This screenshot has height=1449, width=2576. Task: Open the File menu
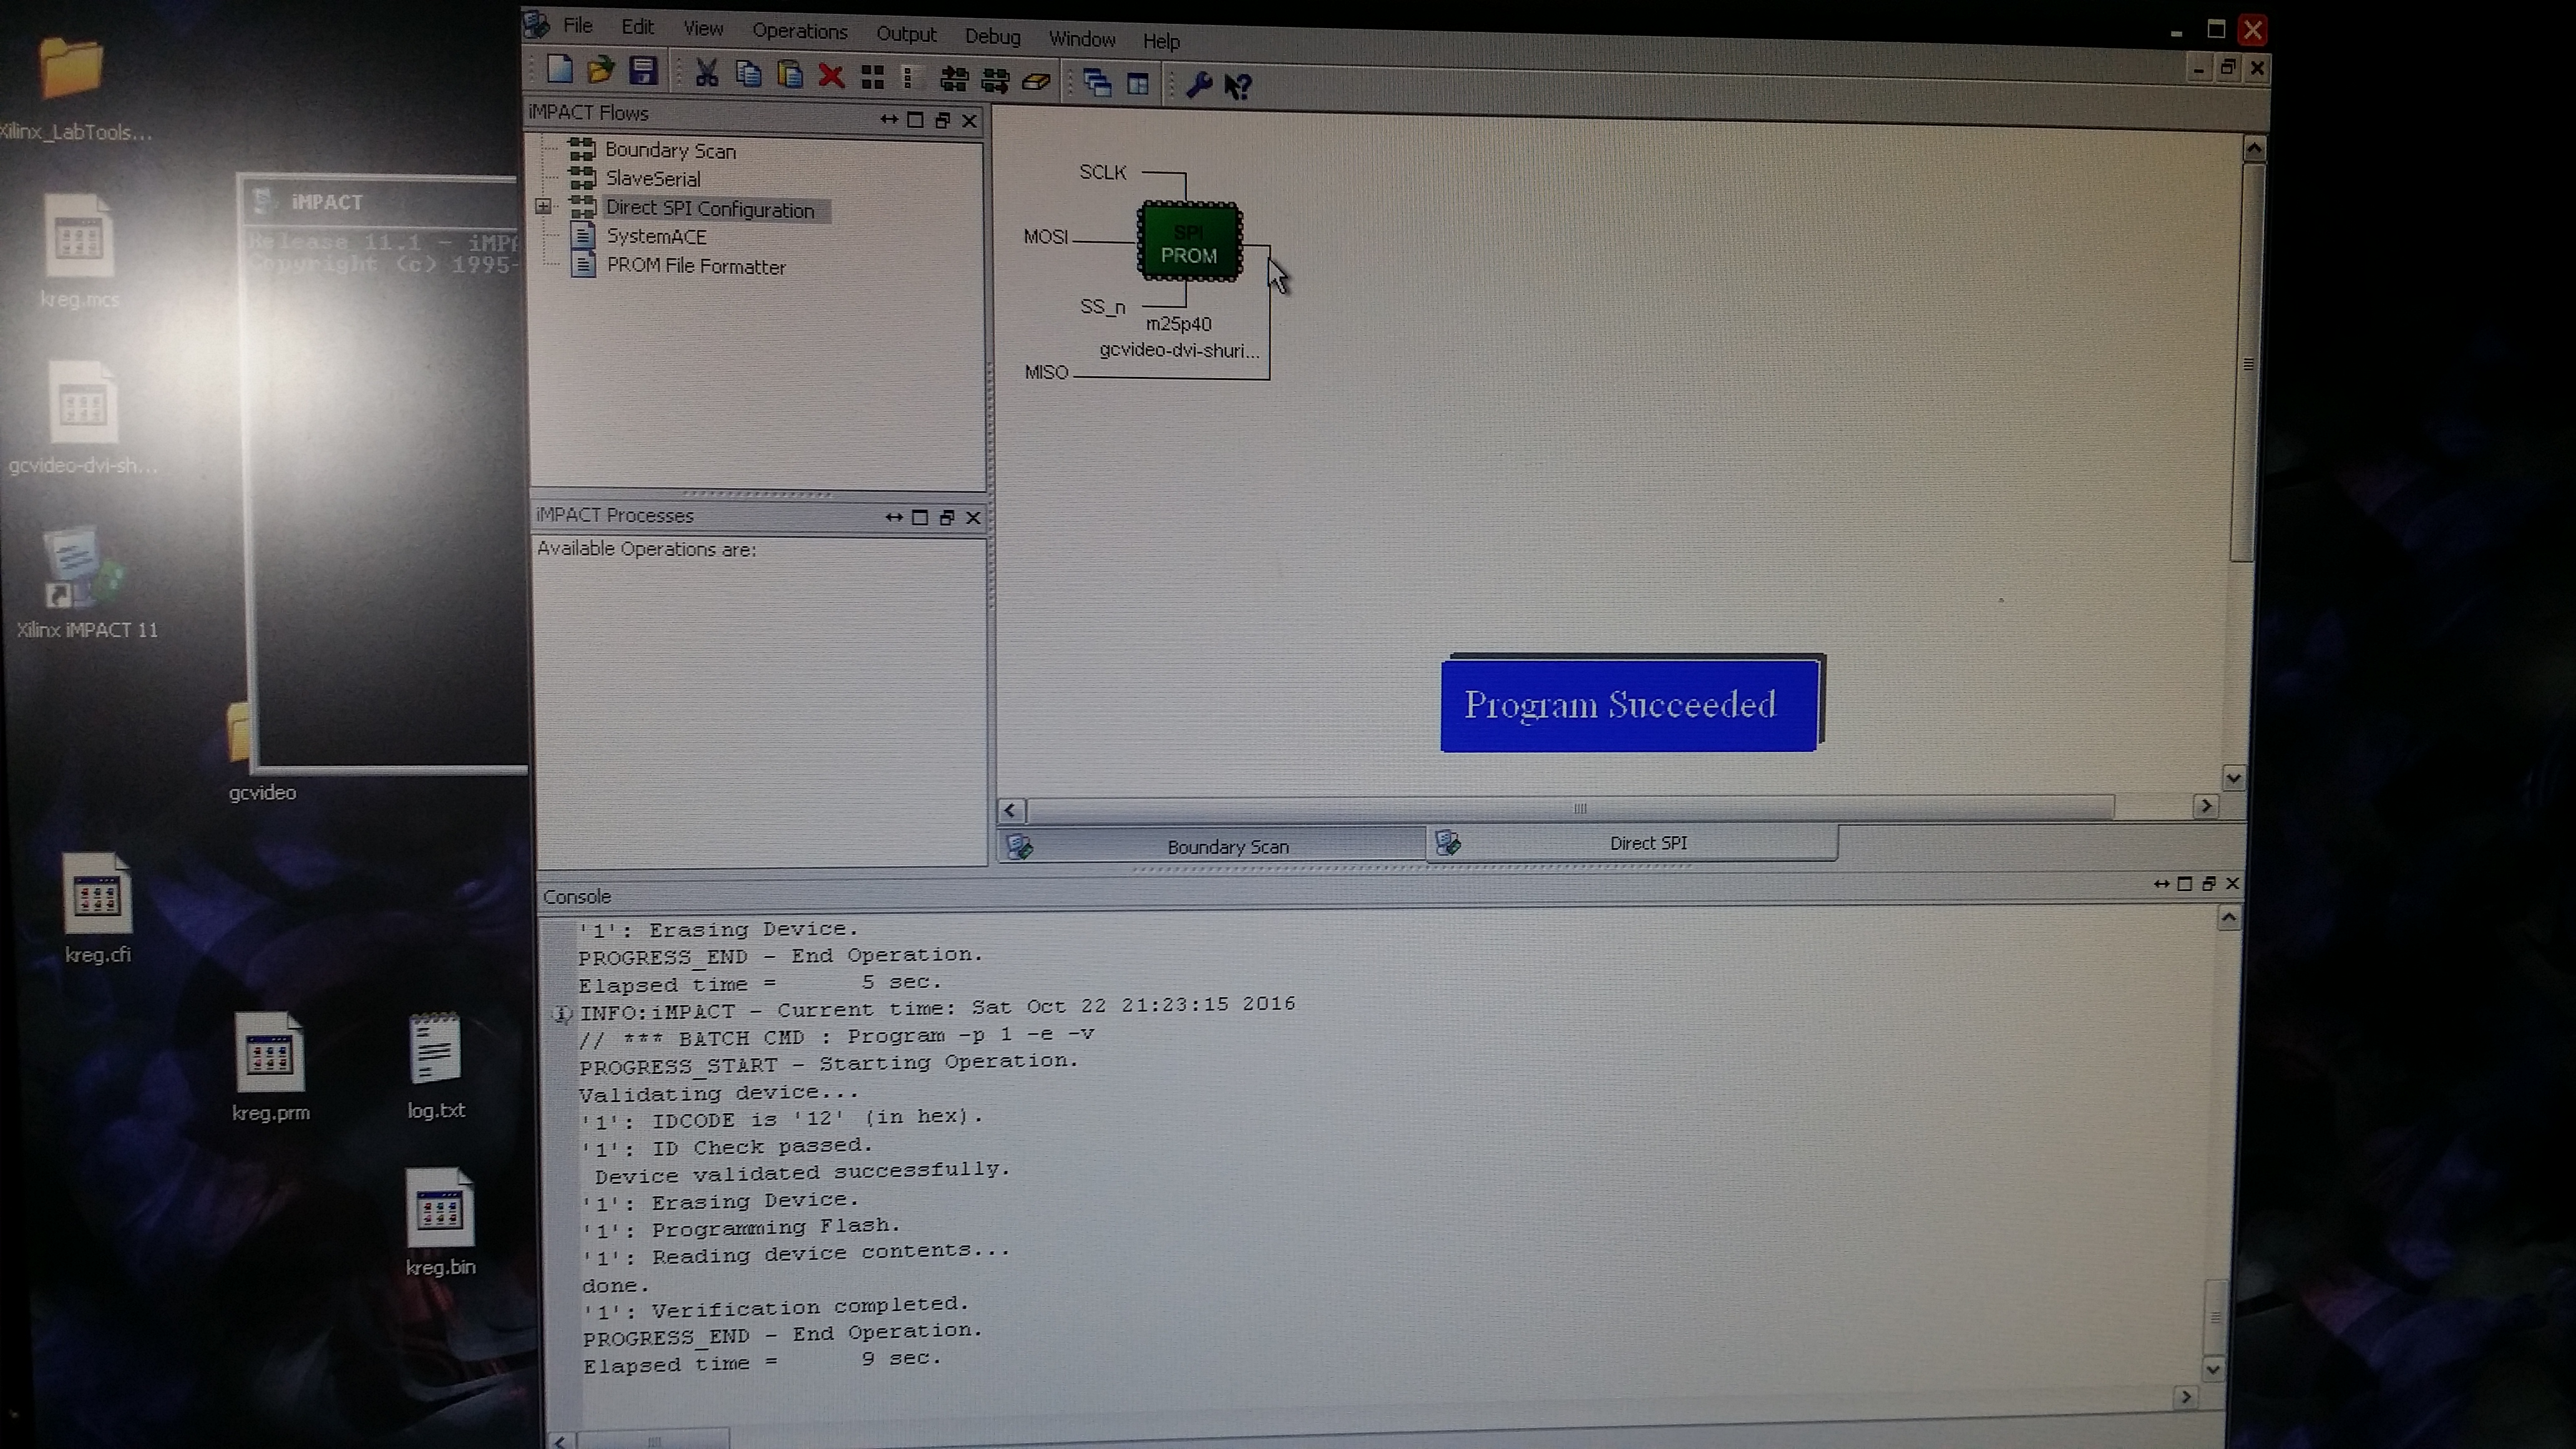coord(577,26)
